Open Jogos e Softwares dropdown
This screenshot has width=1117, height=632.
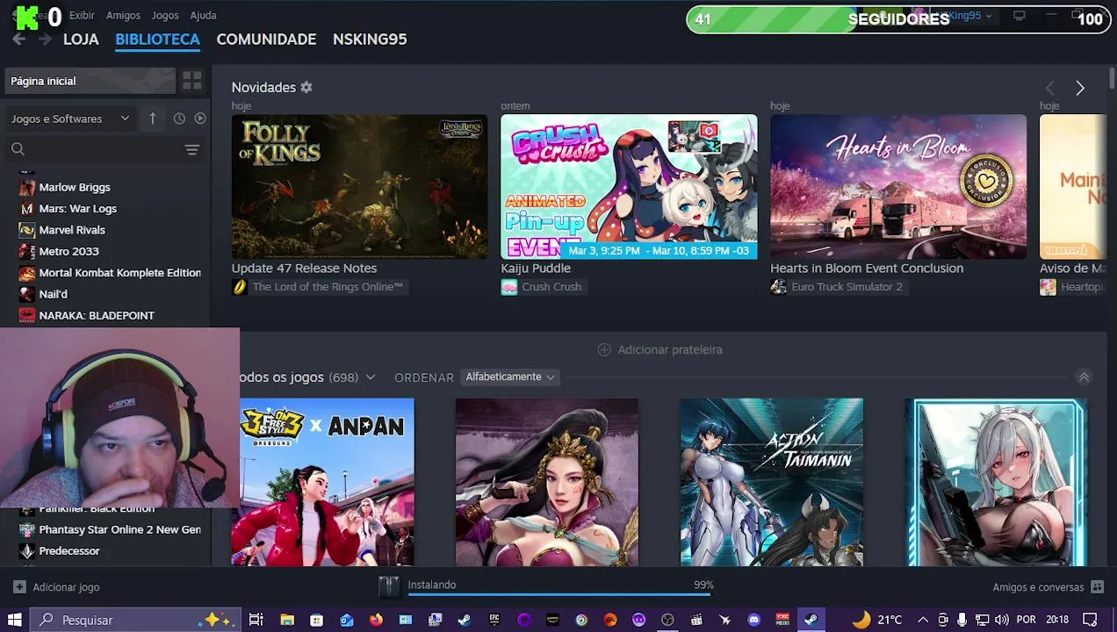pyautogui.click(x=70, y=118)
